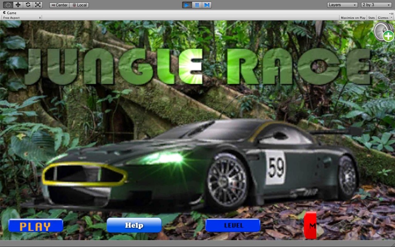Click the PLAY game button

pos(35,226)
